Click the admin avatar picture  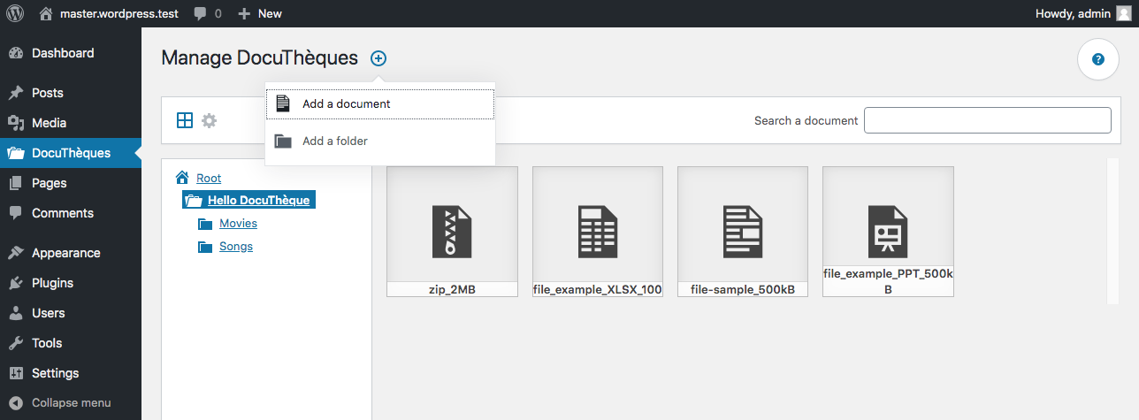(x=1123, y=13)
